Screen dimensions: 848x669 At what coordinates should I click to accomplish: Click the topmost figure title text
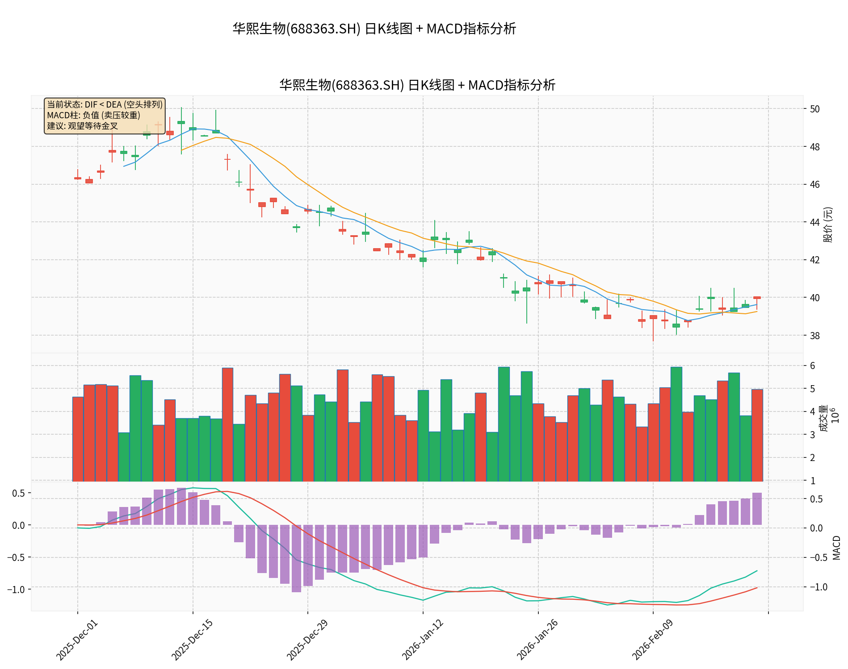374,29
